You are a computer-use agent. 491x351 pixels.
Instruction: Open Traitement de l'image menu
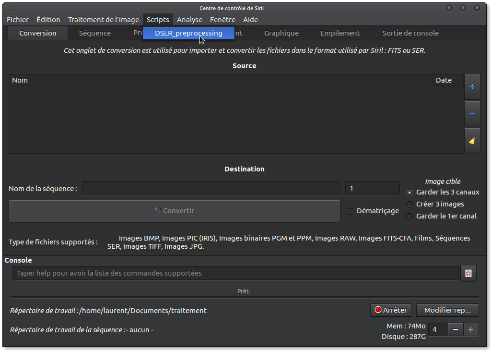pos(103,20)
